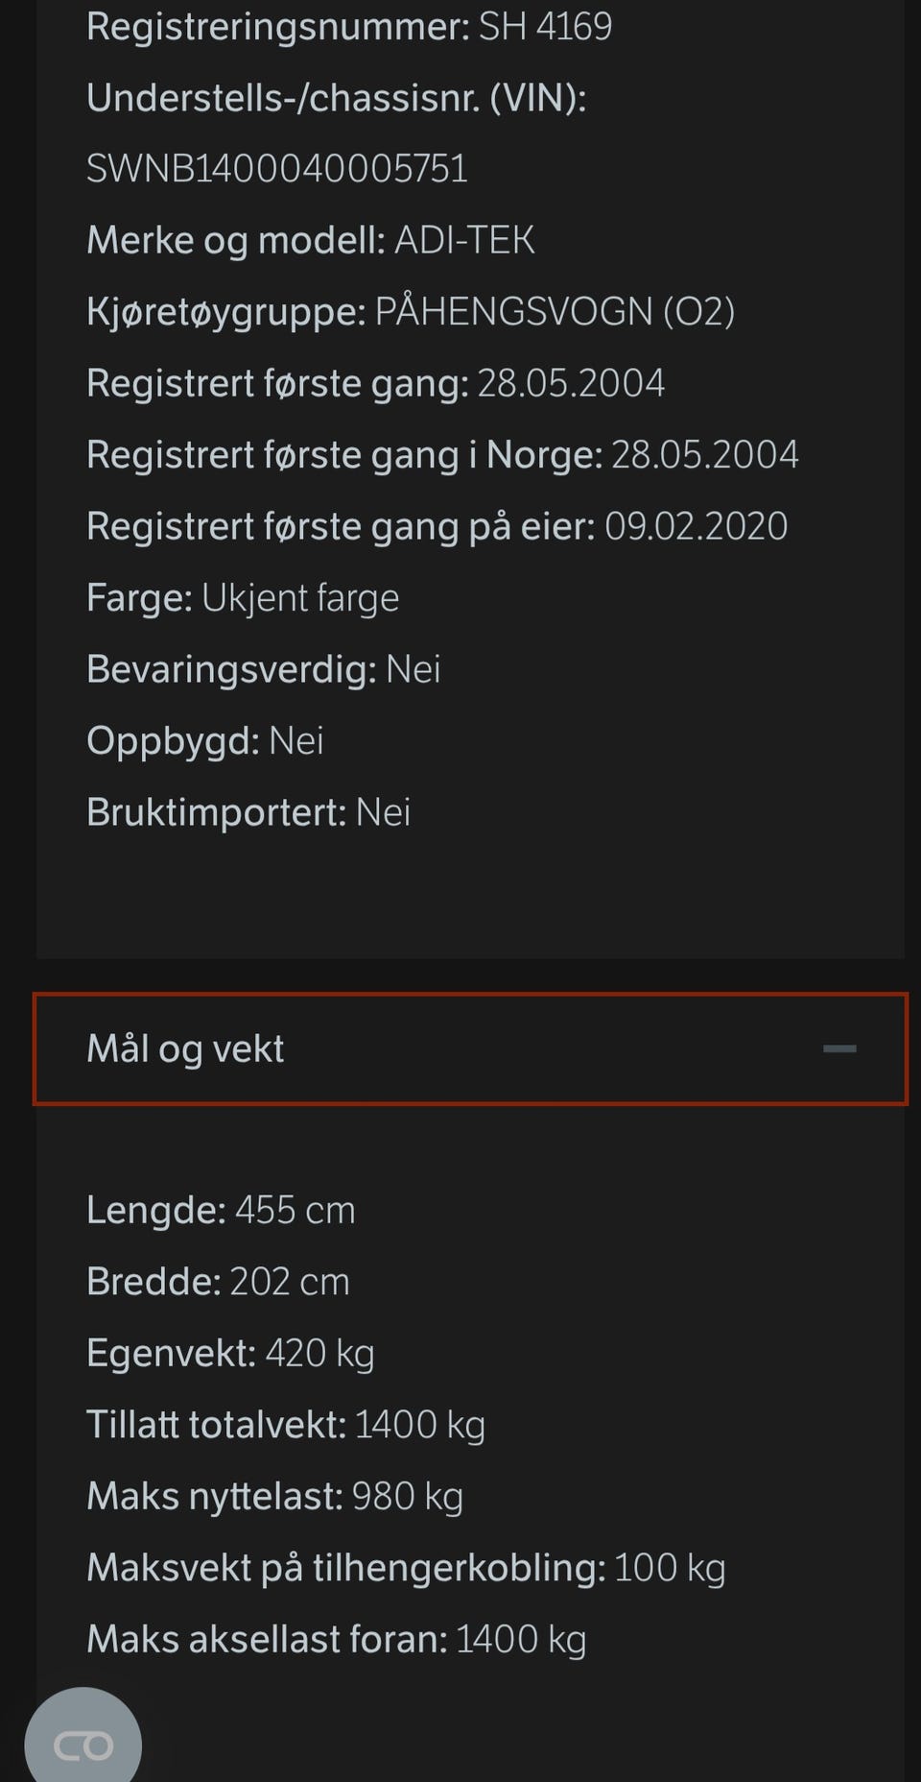The height and width of the screenshot is (1782, 921).
Task: Tap the round floating chat button
Action: (x=83, y=1743)
